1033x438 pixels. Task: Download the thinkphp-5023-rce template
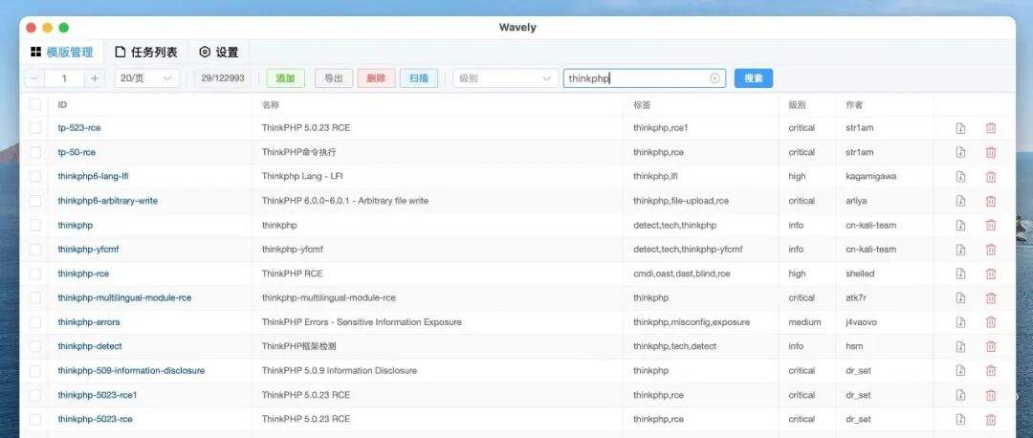[x=960, y=419]
